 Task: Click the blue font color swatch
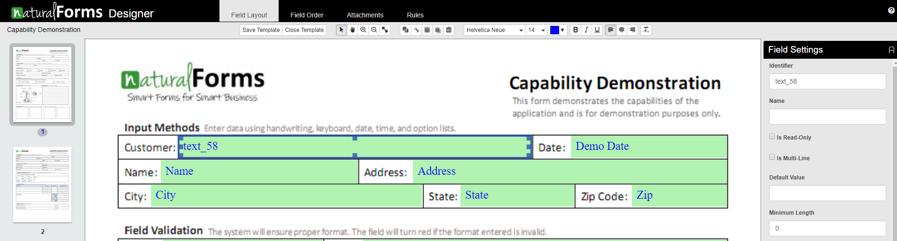pos(554,30)
